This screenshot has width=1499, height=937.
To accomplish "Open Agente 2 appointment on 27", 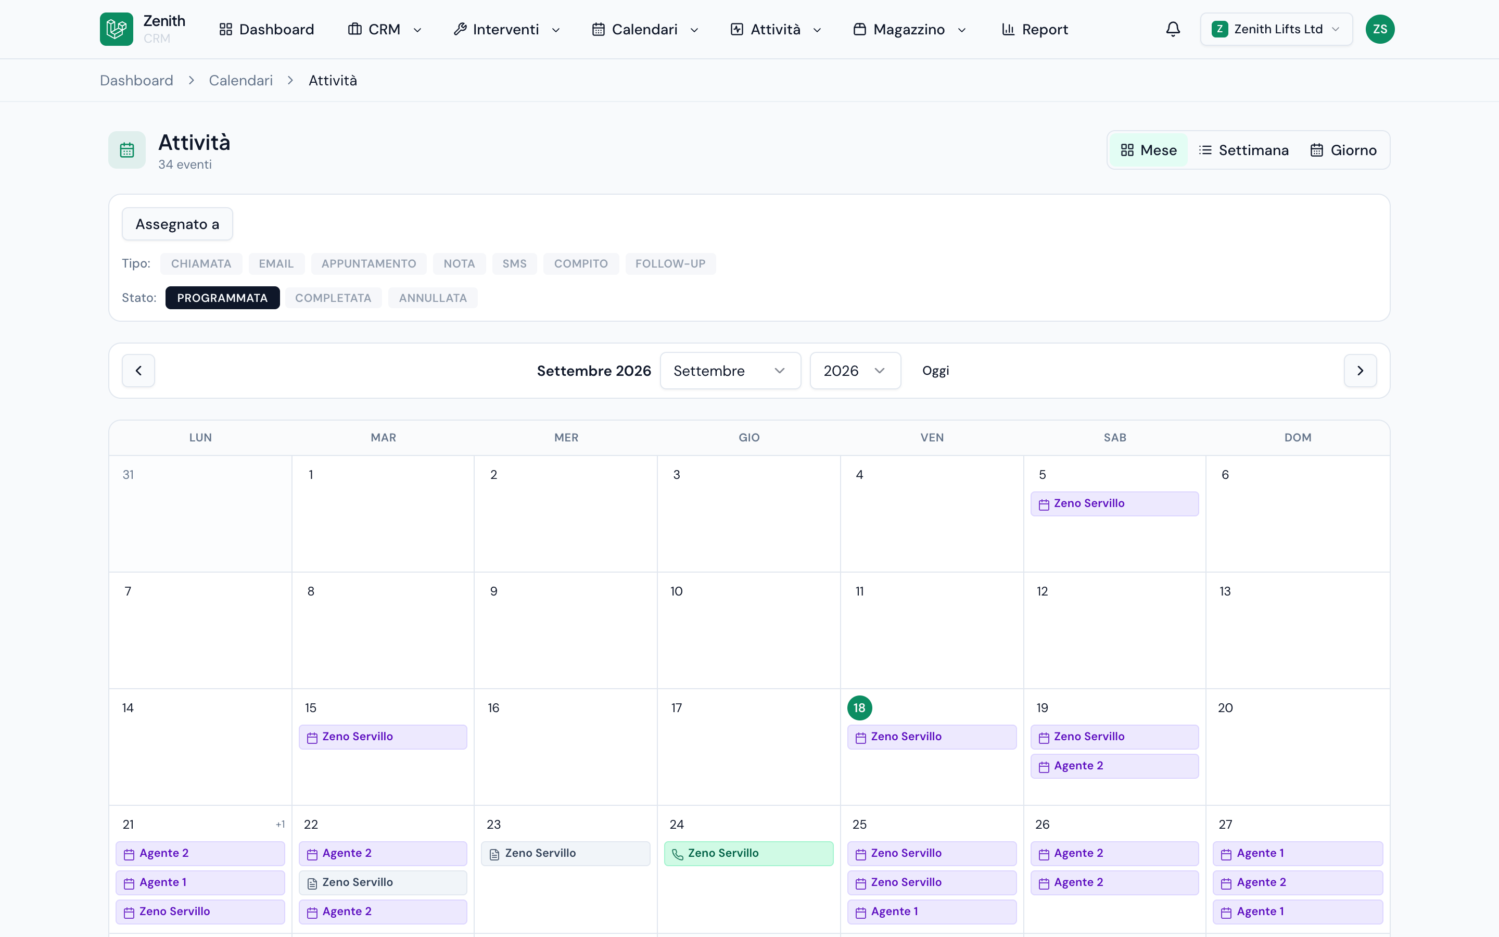I will (1298, 882).
